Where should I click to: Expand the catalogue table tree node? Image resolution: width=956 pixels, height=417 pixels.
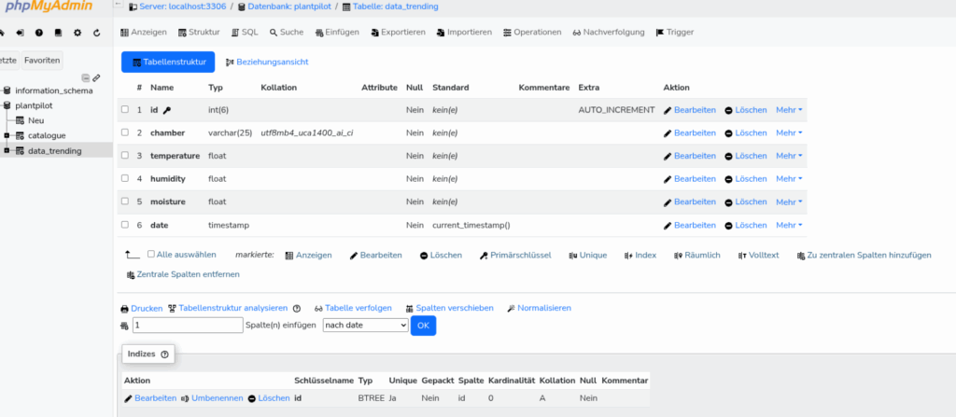[x=7, y=135]
